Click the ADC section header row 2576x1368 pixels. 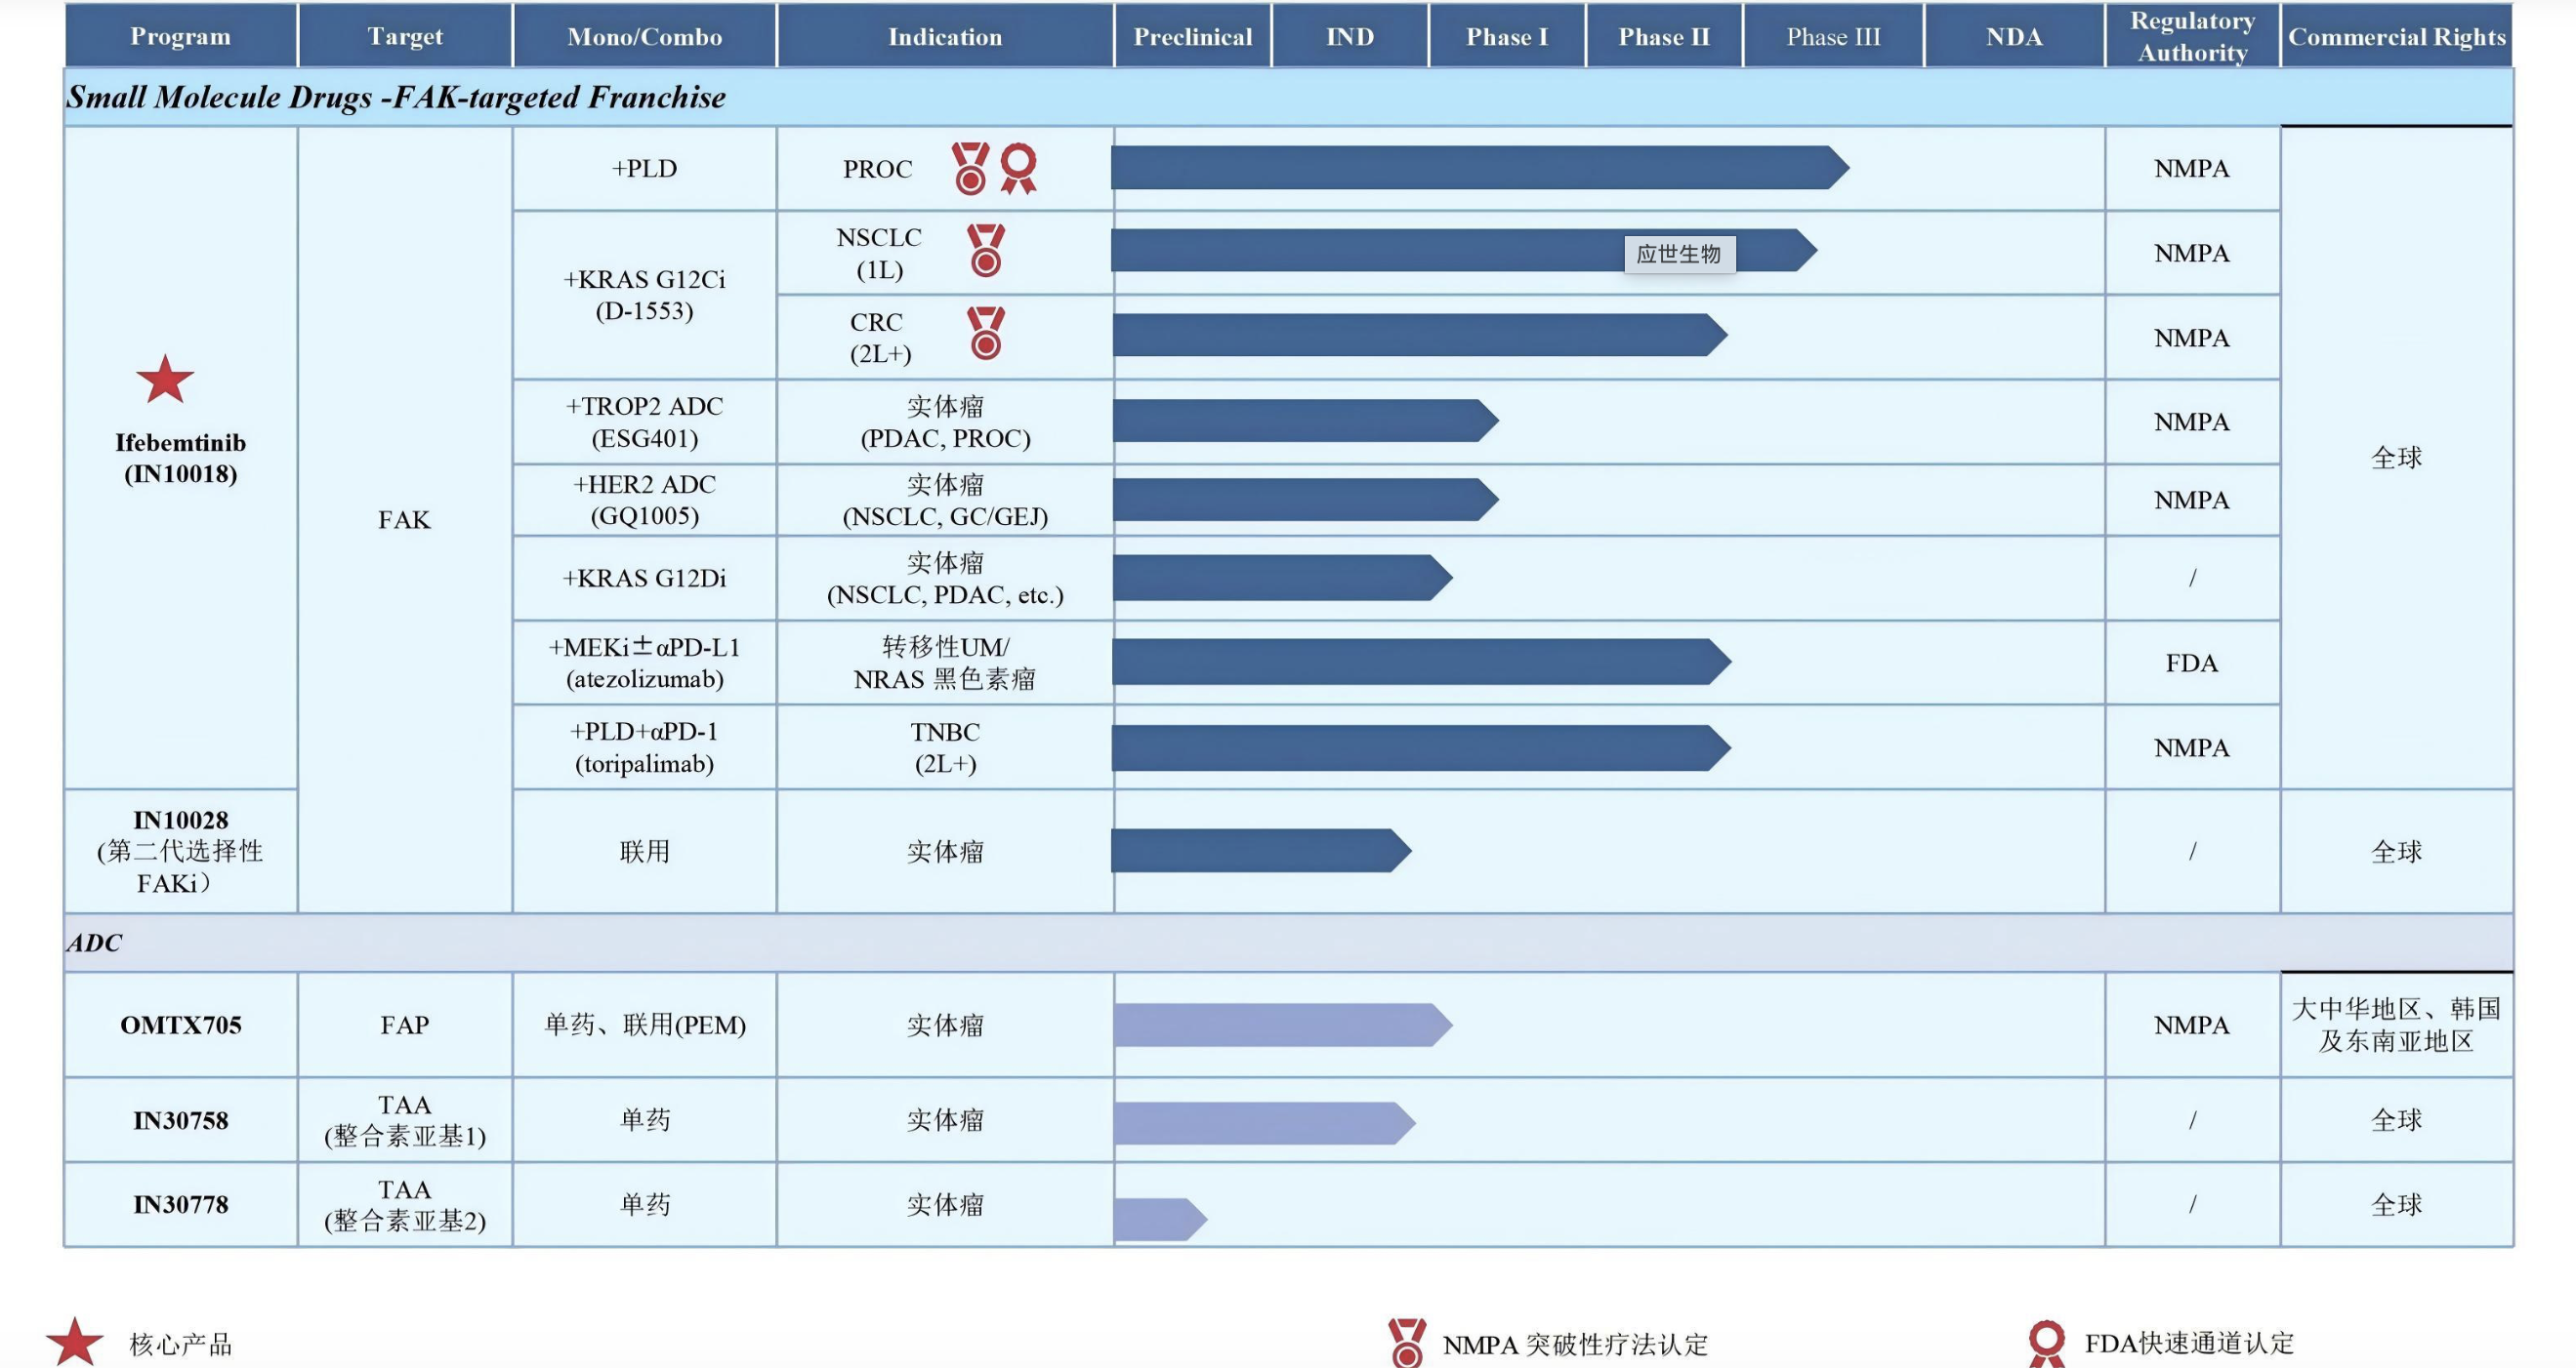click(x=95, y=943)
